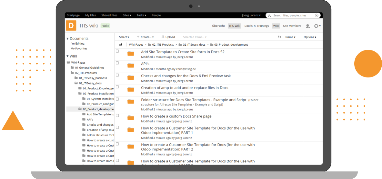Select 01 General Guidelines in the tree
Image resolution: width=382 pixels, height=179 pixels.
pyautogui.click(x=89, y=68)
